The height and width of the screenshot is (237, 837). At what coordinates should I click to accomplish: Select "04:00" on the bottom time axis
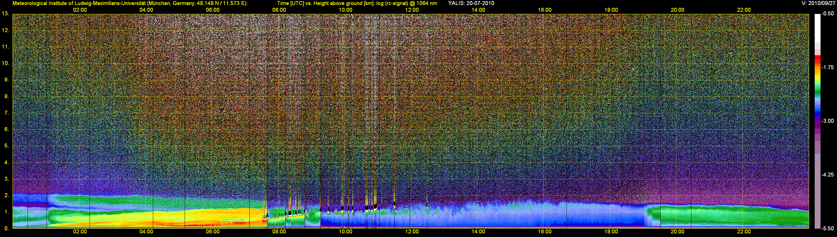point(146,232)
